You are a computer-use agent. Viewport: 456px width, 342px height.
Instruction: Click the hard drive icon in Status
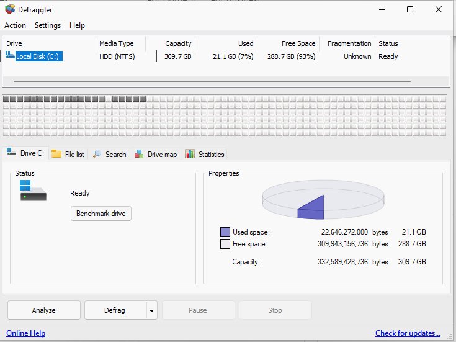click(33, 191)
